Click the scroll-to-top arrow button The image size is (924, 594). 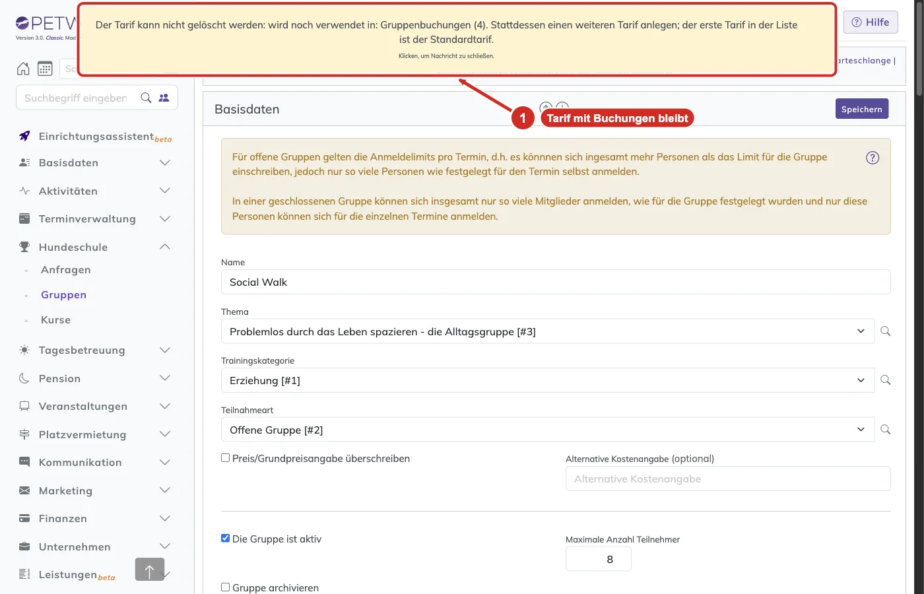[x=150, y=569]
